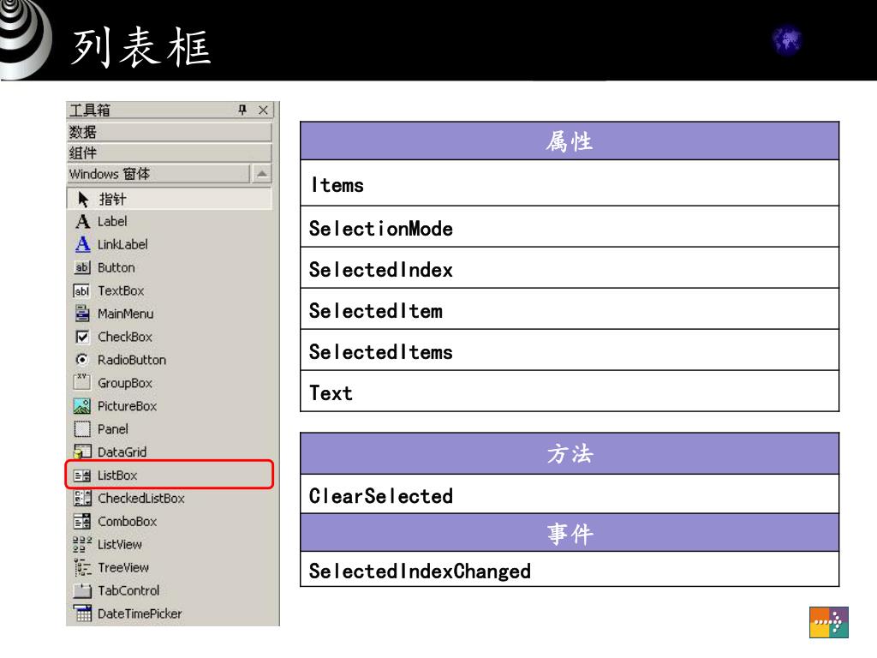Select the CheckedListBox control icon

[x=82, y=498]
